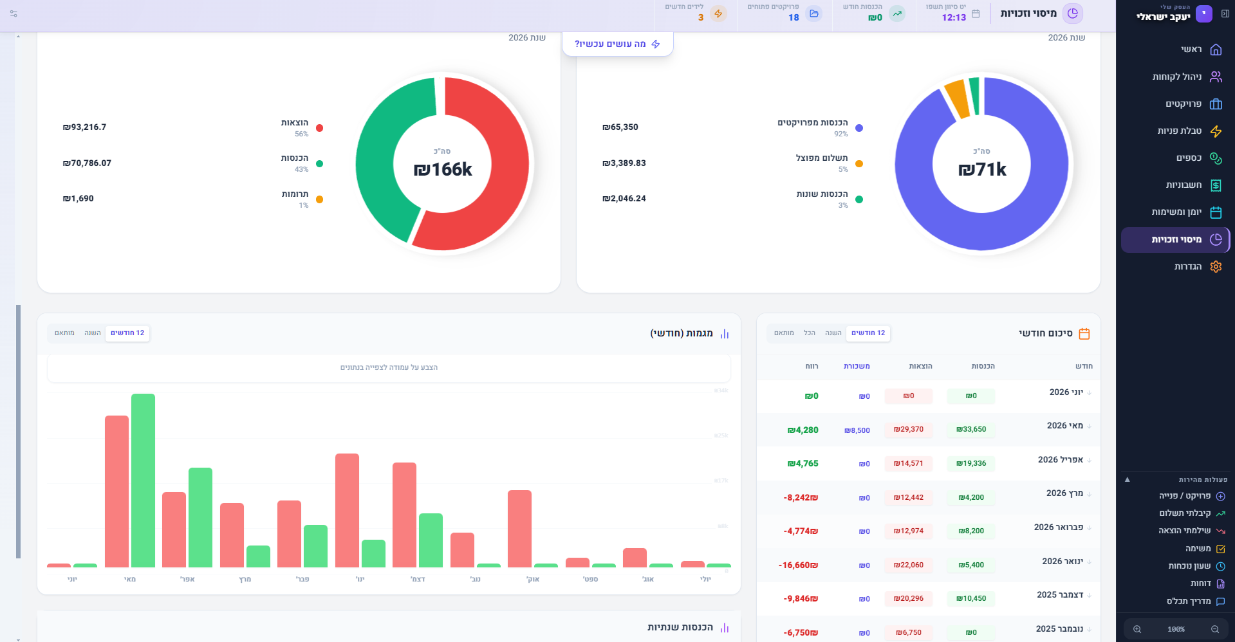Viewport: 1235px width, 642px height.
Task: Select השנה in trends chart toggle
Action: [x=93, y=333]
